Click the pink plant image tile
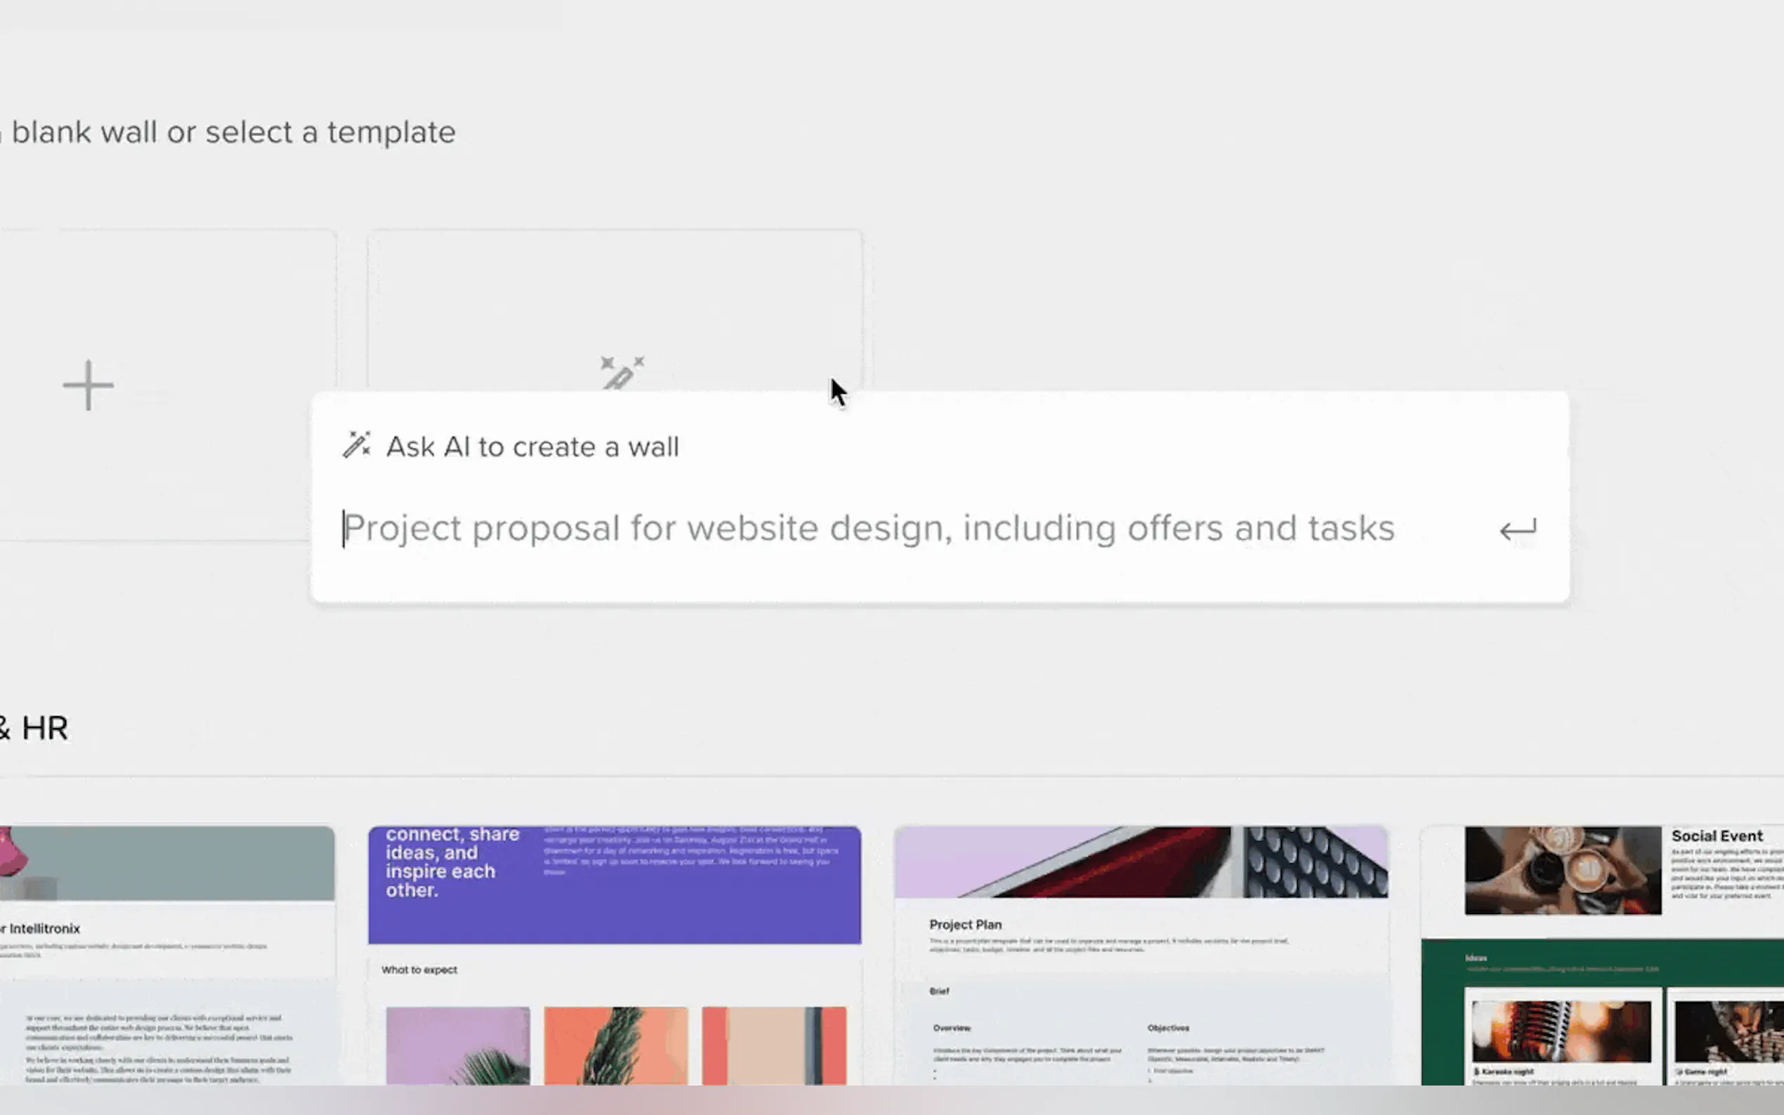1784x1115 pixels. click(x=457, y=1045)
